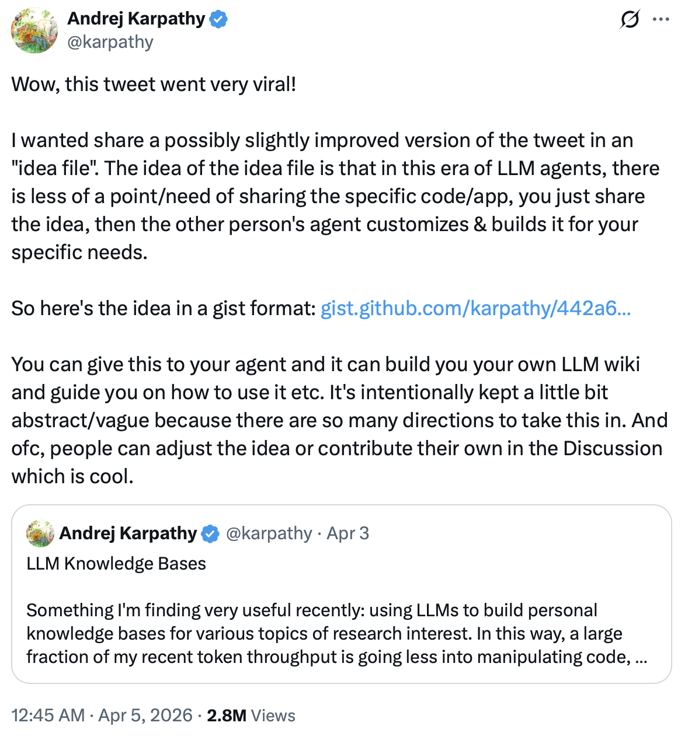Click the quoted tweet's avatar
Screen dimensions: 688x740
[39, 533]
